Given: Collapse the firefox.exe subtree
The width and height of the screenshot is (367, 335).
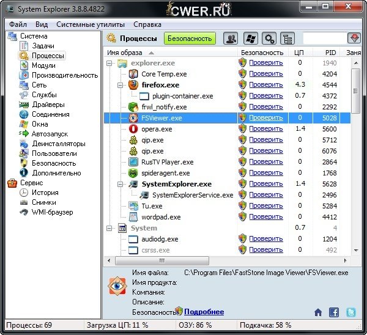Looking at the screenshot, I should pyautogui.click(x=120, y=85).
